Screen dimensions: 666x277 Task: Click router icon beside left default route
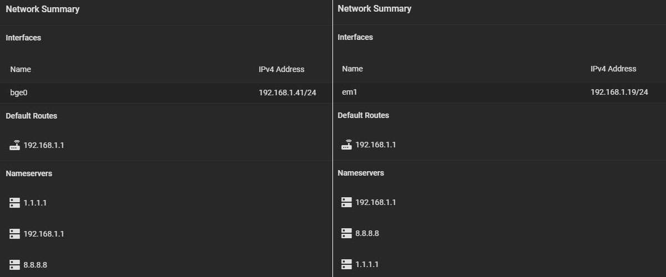pyautogui.click(x=15, y=145)
